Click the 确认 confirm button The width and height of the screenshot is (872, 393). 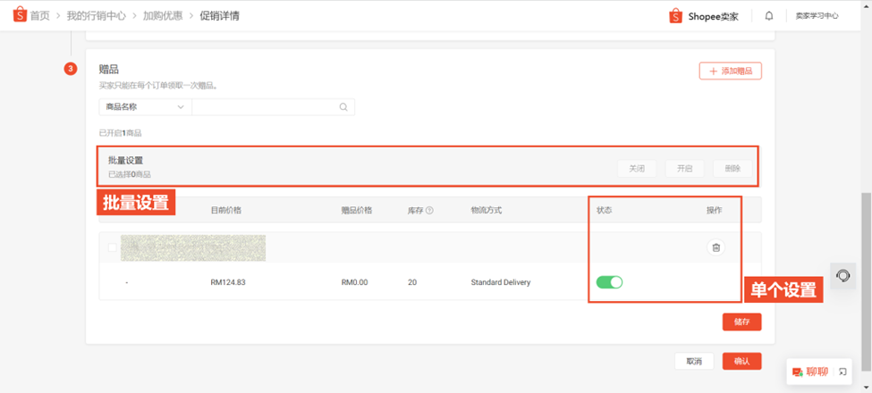pos(741,362)
